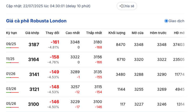The width and height of the screenshot is (193, 112).
Task: Click the Cao nhất column header
Action: click(73, 33)
